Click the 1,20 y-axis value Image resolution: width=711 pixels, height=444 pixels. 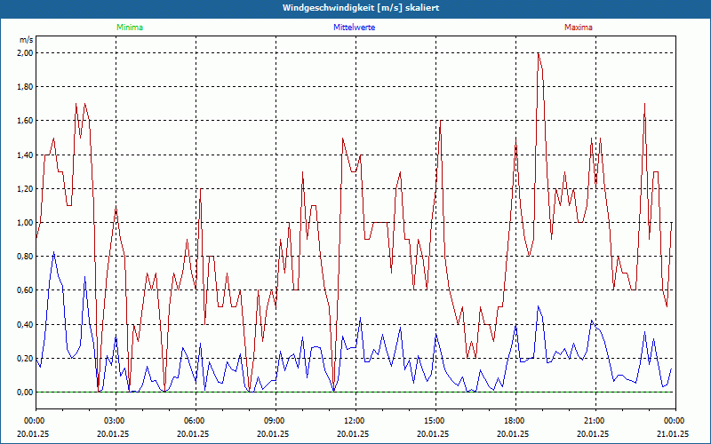[x=25, y=189]
